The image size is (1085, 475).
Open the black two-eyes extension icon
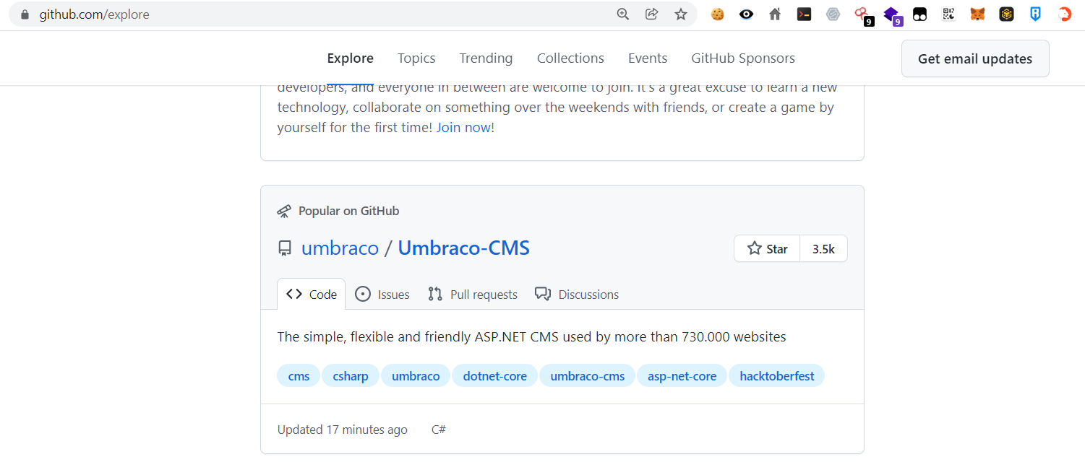pos(919,14)
